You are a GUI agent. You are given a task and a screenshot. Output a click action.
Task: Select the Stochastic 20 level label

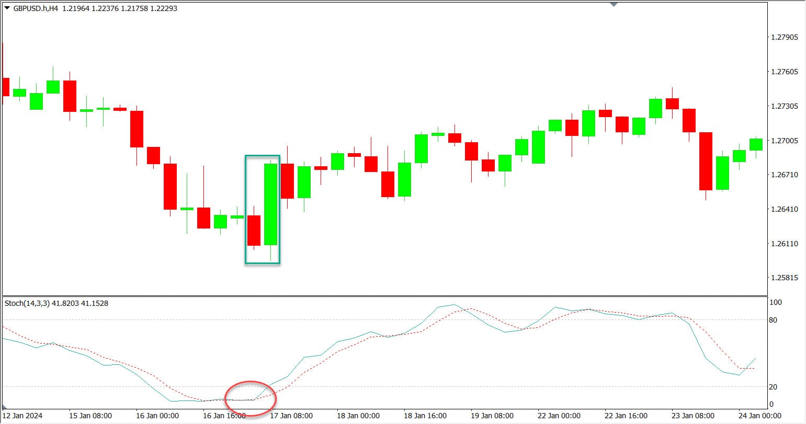click(773, 387)
